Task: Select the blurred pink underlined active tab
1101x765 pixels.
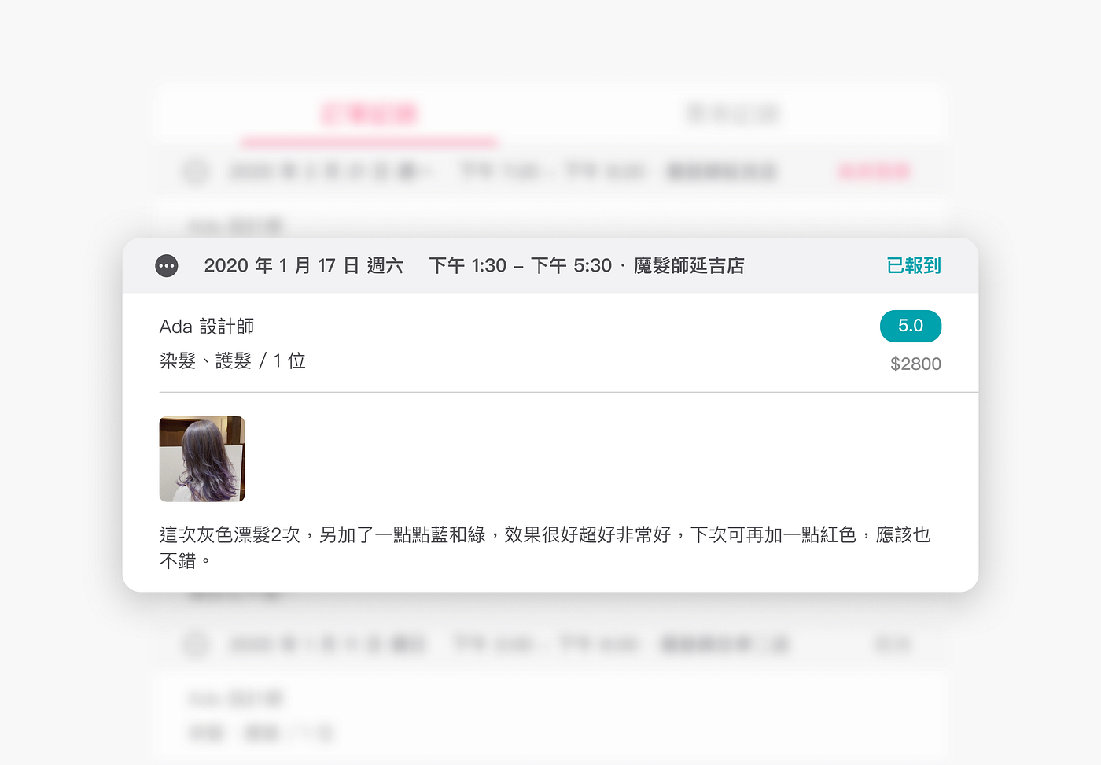Action: (x=370, y=114)
